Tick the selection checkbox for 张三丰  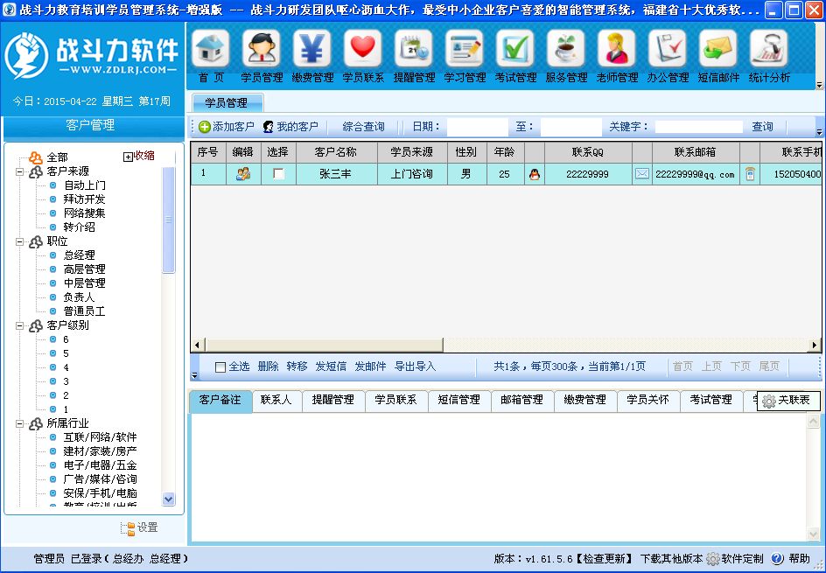click(x=278, y=174)
